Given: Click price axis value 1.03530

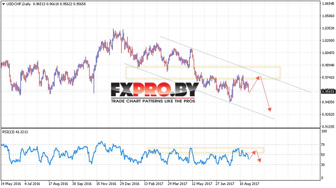Looking at the screenshot, I should tap(328, 28).
